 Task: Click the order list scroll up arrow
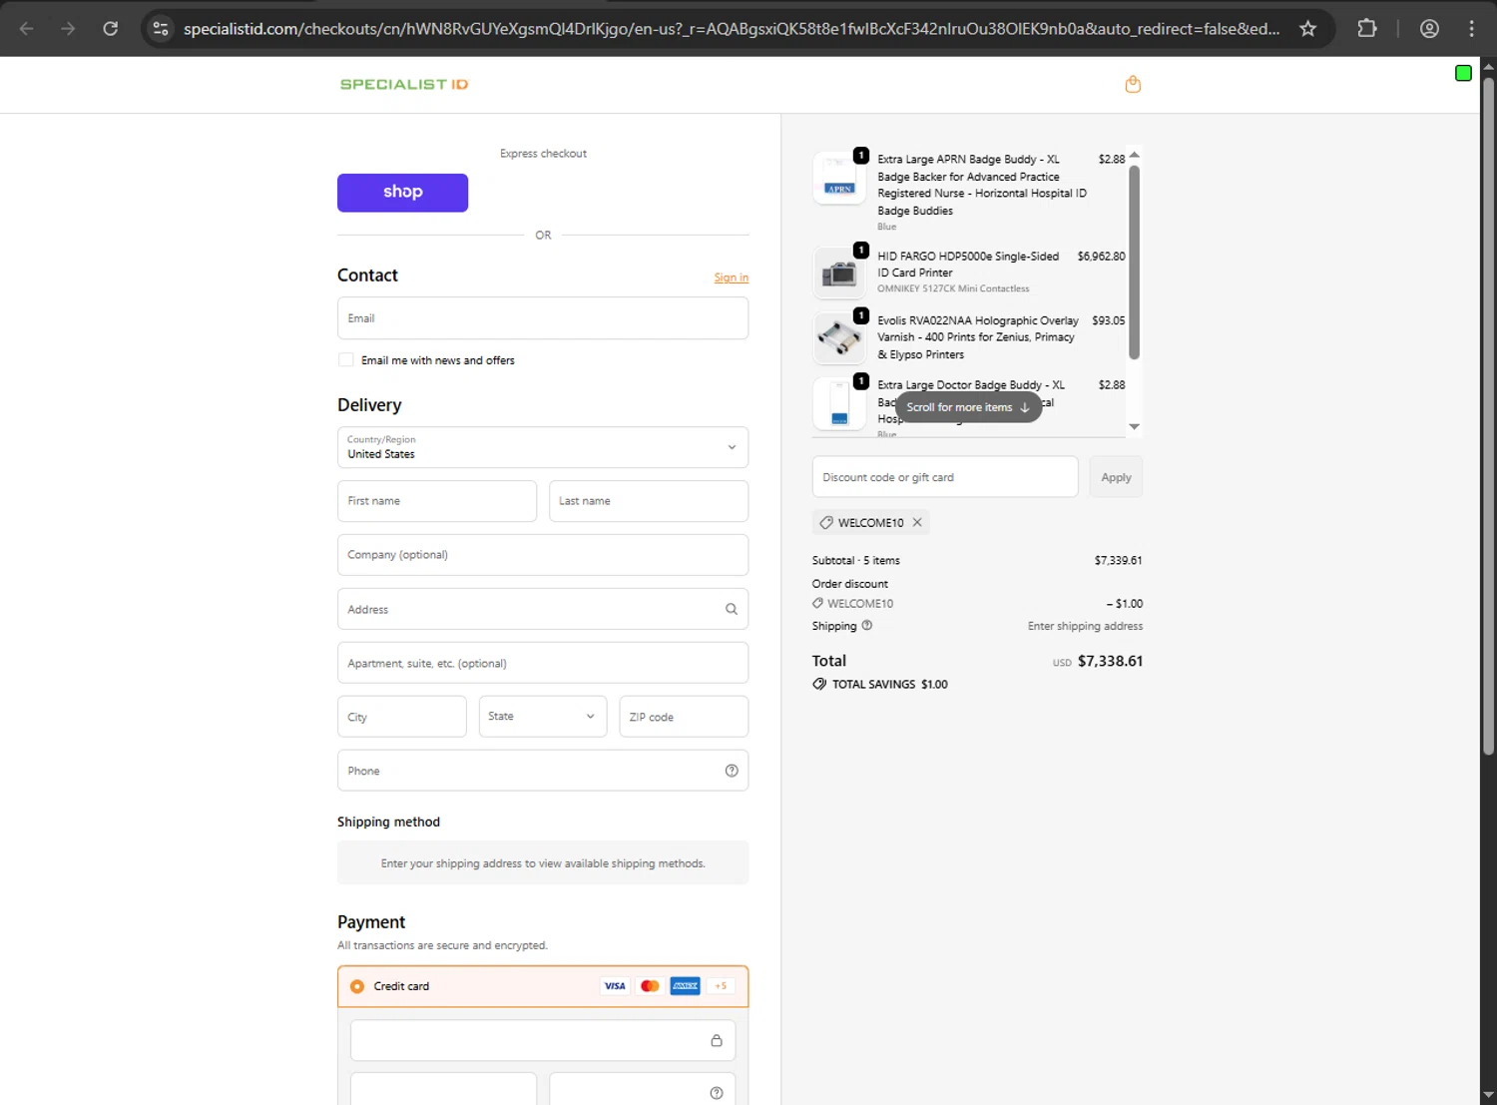[x=1134, y=155]
